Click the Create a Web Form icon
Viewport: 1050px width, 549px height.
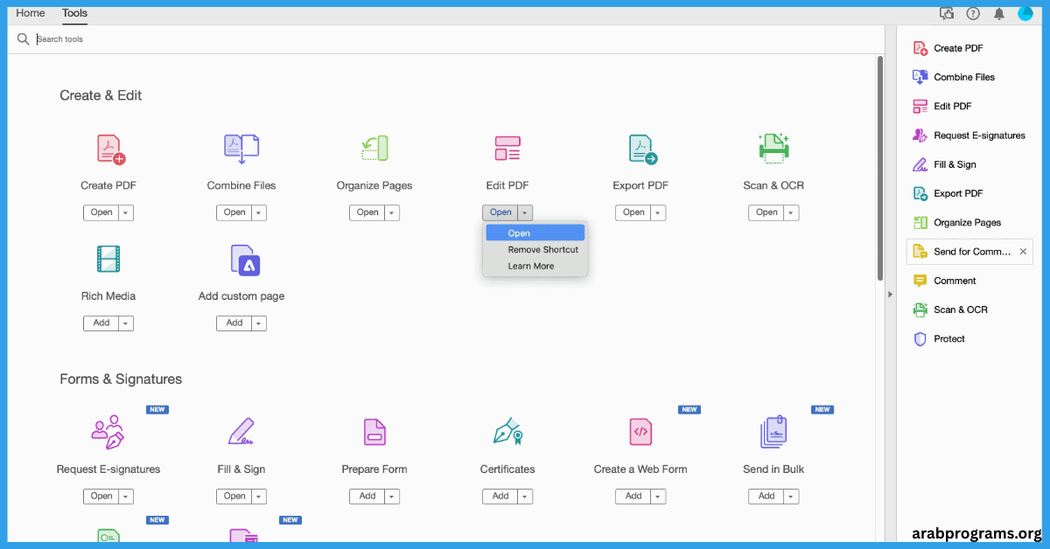pos(640,432)
